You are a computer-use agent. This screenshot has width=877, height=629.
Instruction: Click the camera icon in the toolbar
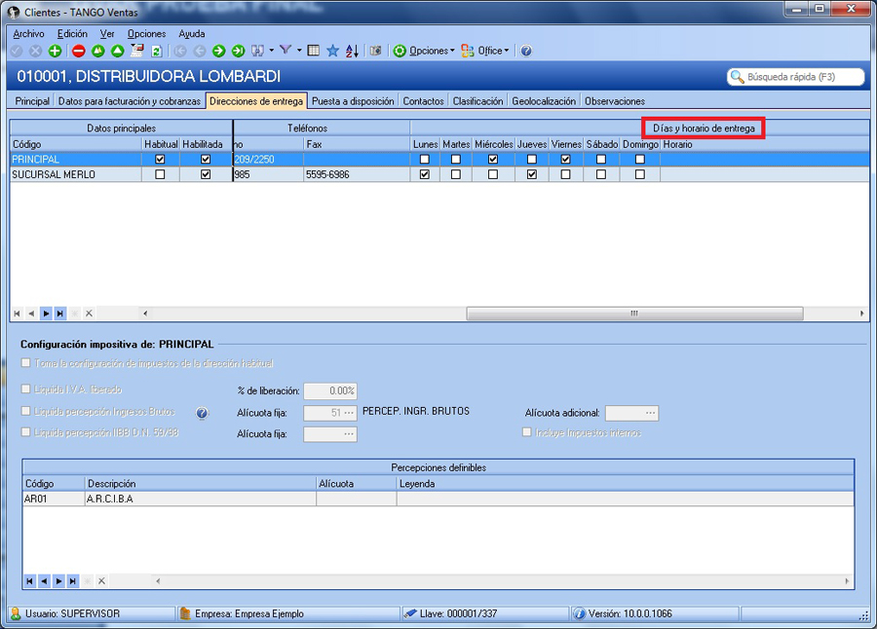[x=376, y=51]
